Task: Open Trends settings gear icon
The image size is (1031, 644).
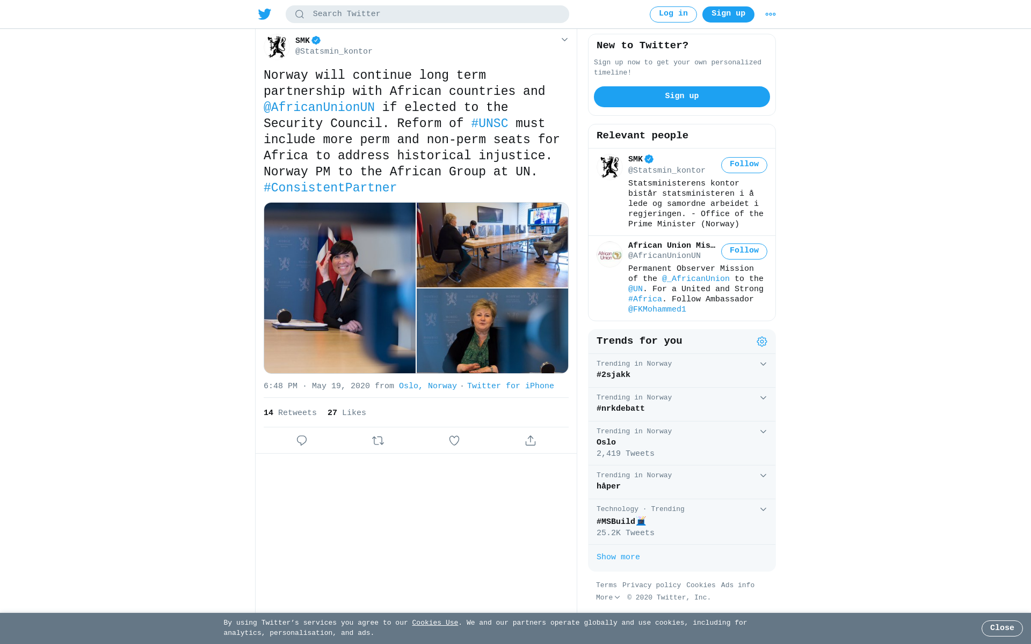Action: click(761, 342)
